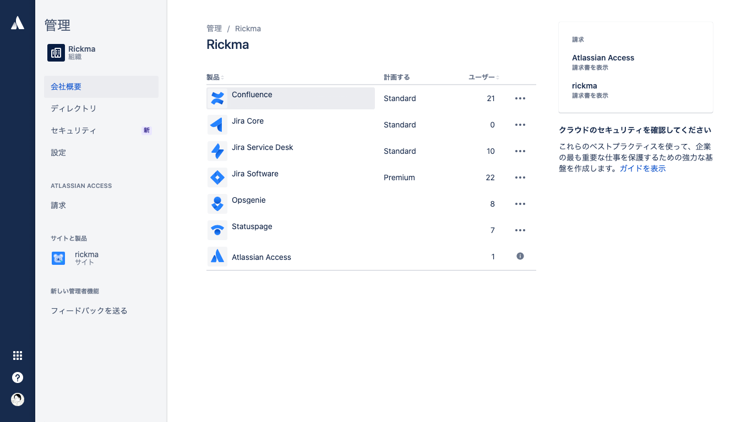Go to 管理 in the breadcrumb
Viewport: 752px width, 422px height.
tap(214, 29)
